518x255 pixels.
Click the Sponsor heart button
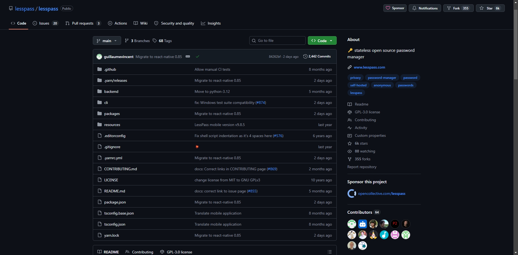click(395, 8)
